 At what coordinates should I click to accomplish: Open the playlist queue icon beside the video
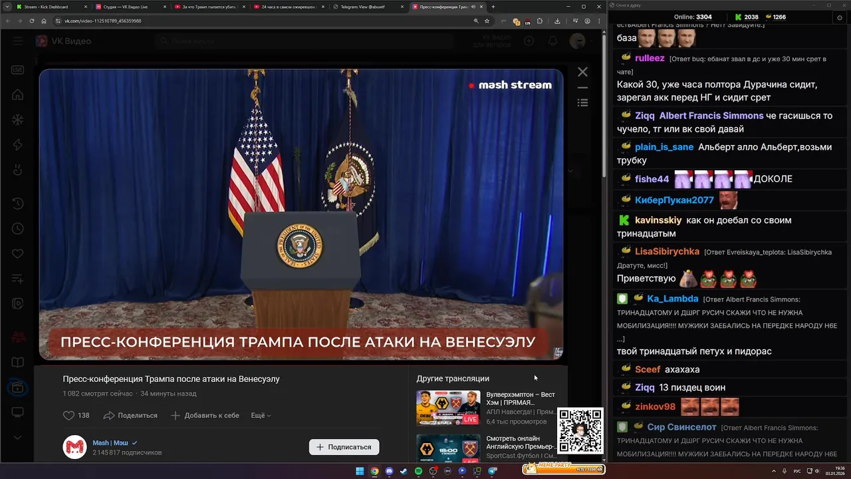click(582, 102)
